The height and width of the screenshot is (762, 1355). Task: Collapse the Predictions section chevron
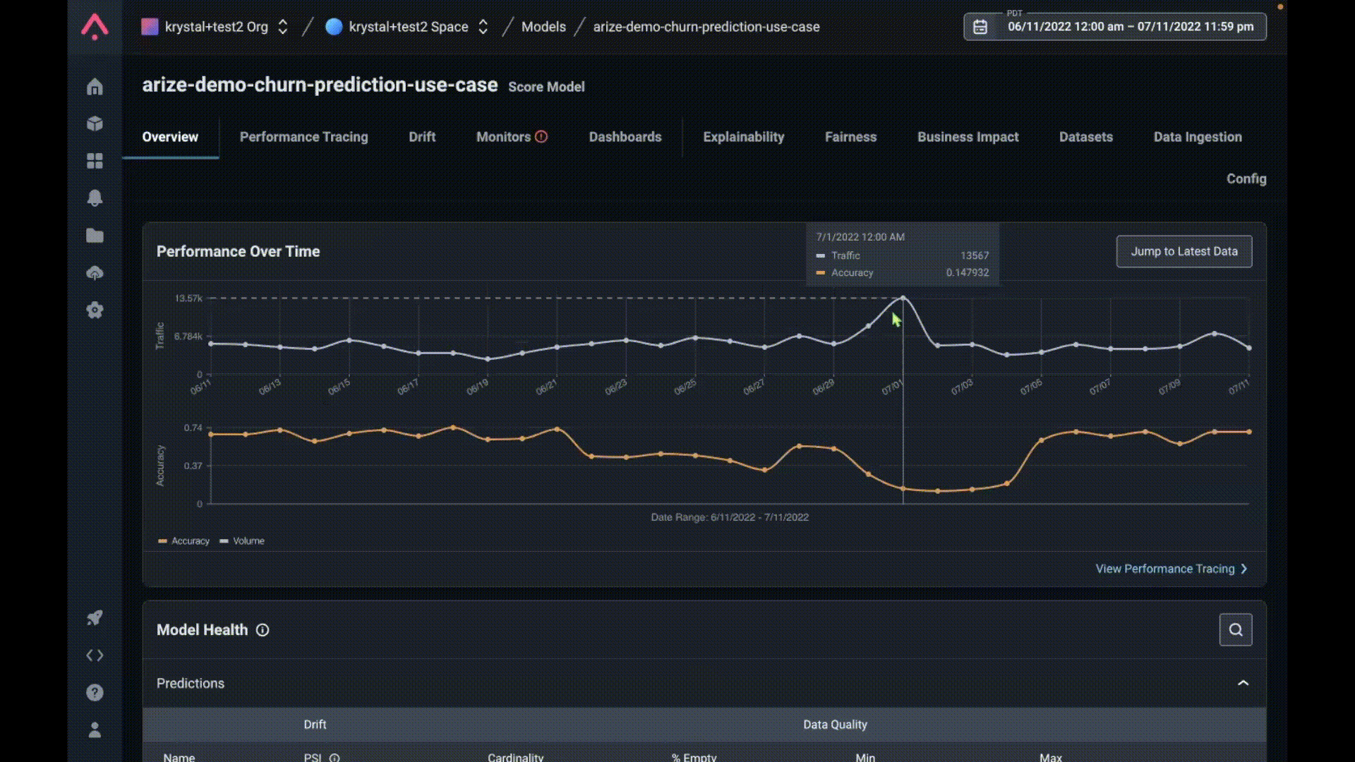tap(1243, 683)
